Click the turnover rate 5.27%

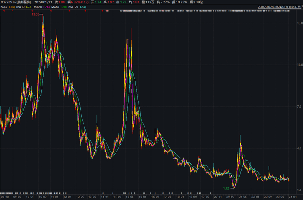click(165, 2)
